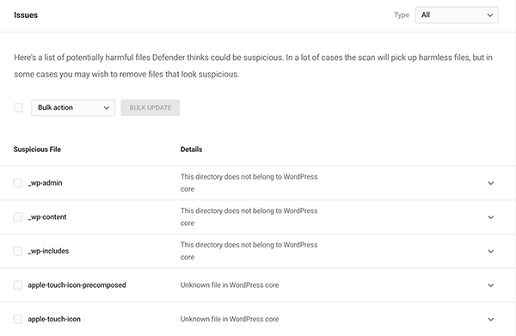Expand the _wp-admin row chevron
Screen dimensions: 516x336
point(491,183)
